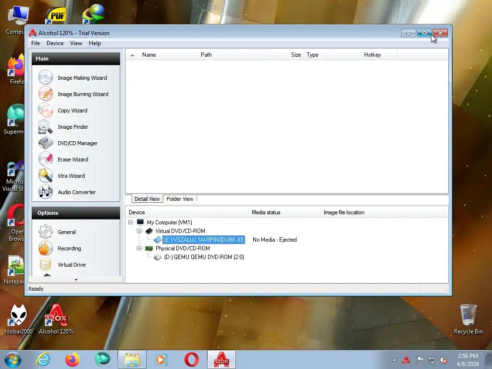Select the Physical DVD/CD-ROM group icon

[x=149, y=248]
